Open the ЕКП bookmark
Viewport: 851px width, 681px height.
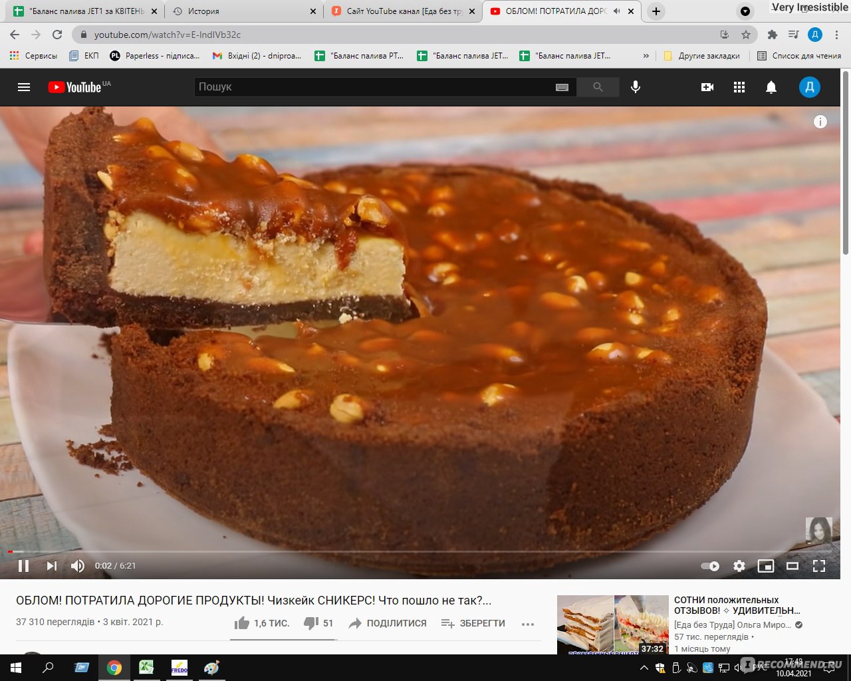[x=84, y=56]
